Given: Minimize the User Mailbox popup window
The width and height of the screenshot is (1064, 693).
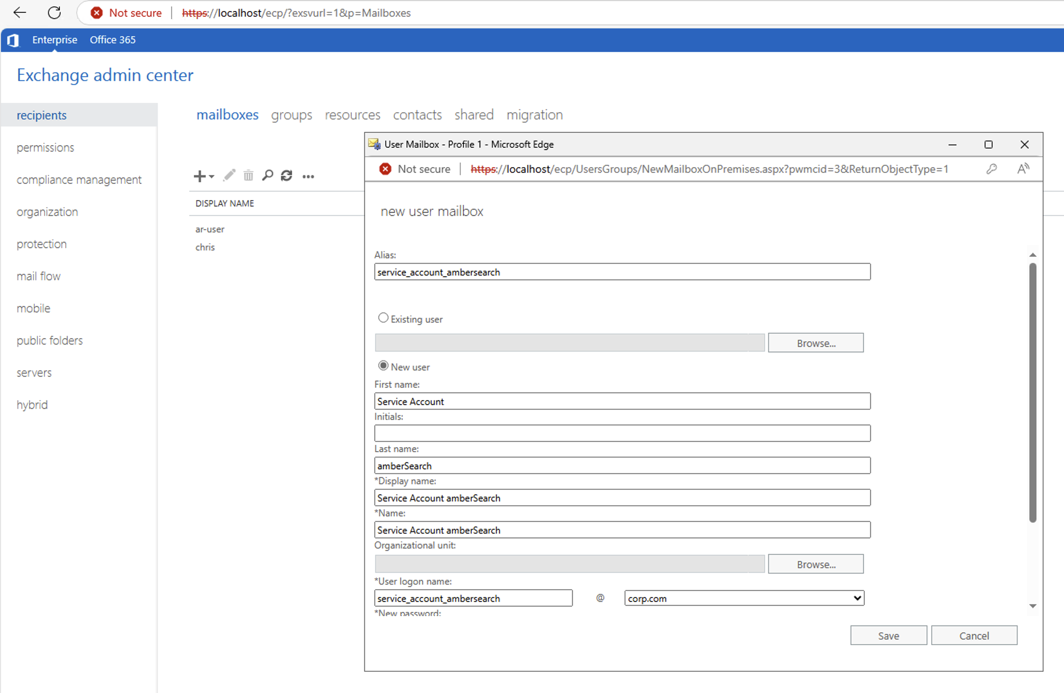Looking at the screenshot, I should 953,144.
